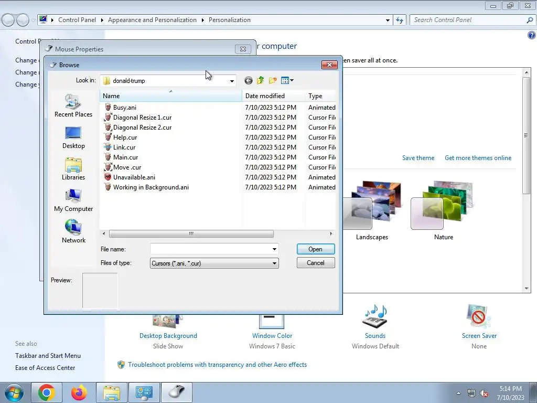Click the Open button
The height and width of the screenshot is (403, 537).
[x=315, y=249]
